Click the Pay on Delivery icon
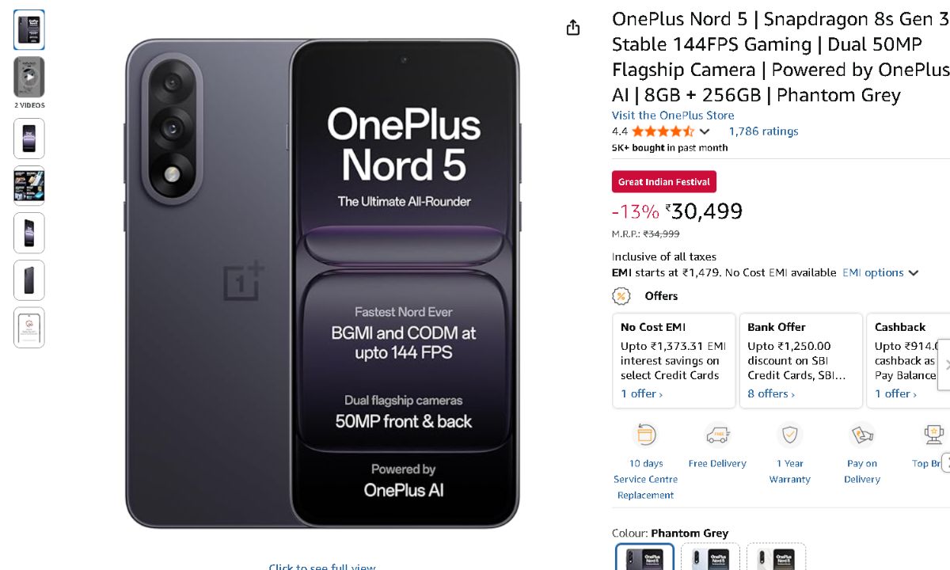 point(861,435)
